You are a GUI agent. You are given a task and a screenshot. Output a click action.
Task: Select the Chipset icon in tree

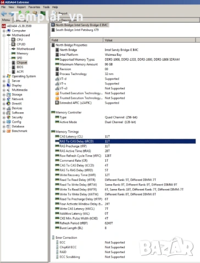click(x=14, y=62)
